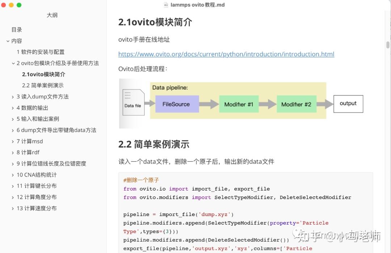This screenshot has width=391, height=253.
Task: Select "1 软件的安装与配置" outline entry
Action: [x=41, y=52]
